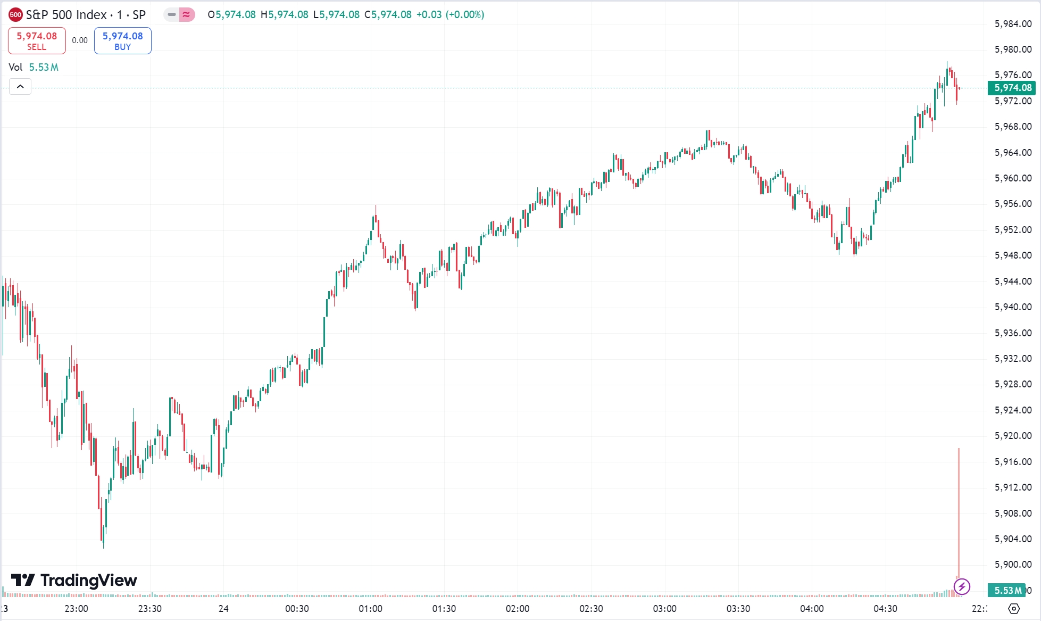Click the purple lightning bolt icon
The height and width of the screenshot is (621, 1041).
coord(962,587)
